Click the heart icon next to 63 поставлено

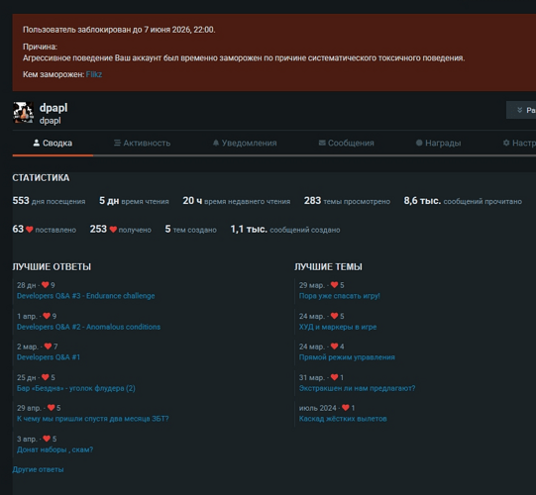coord(30,230)
